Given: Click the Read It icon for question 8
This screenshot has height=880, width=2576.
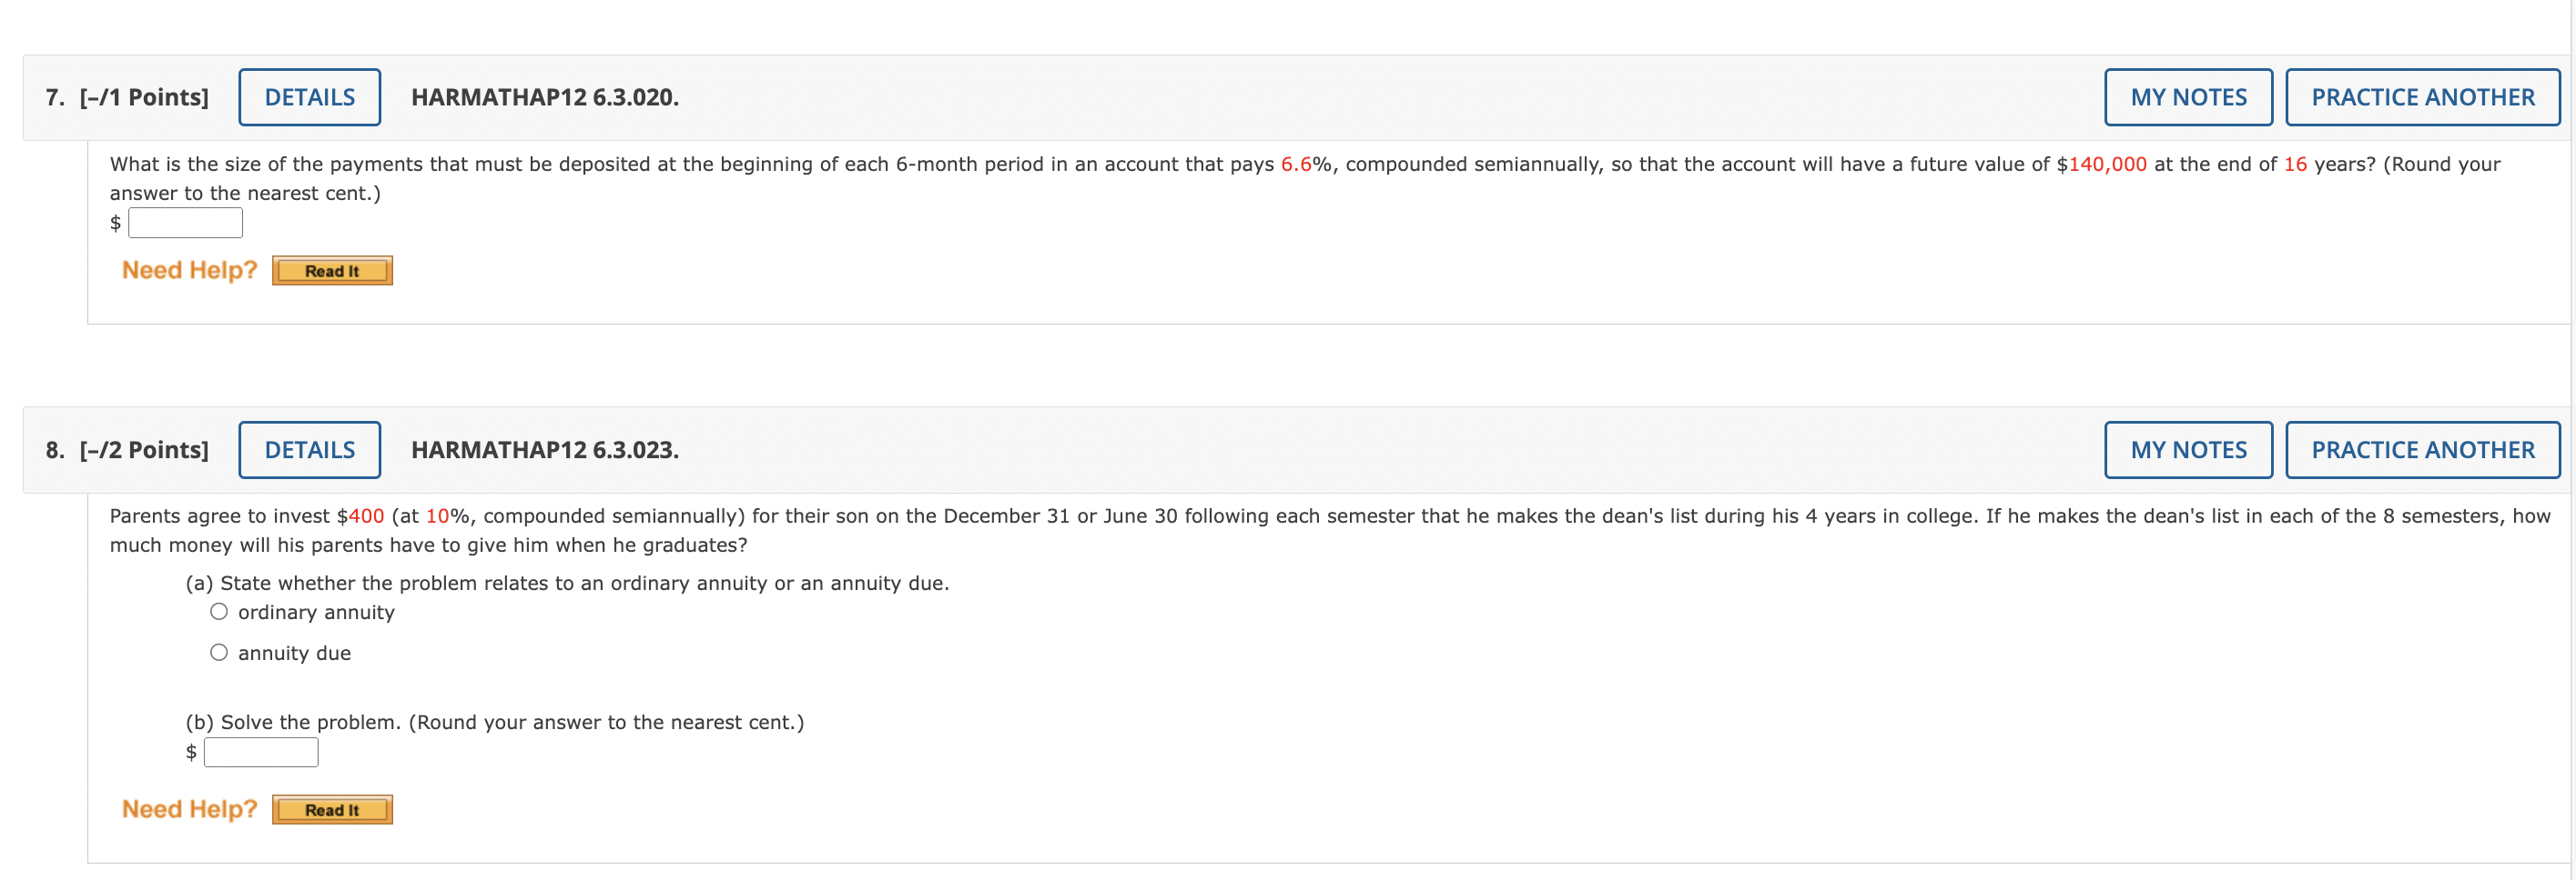Looking at the screenshot, I should pos(332,809).
